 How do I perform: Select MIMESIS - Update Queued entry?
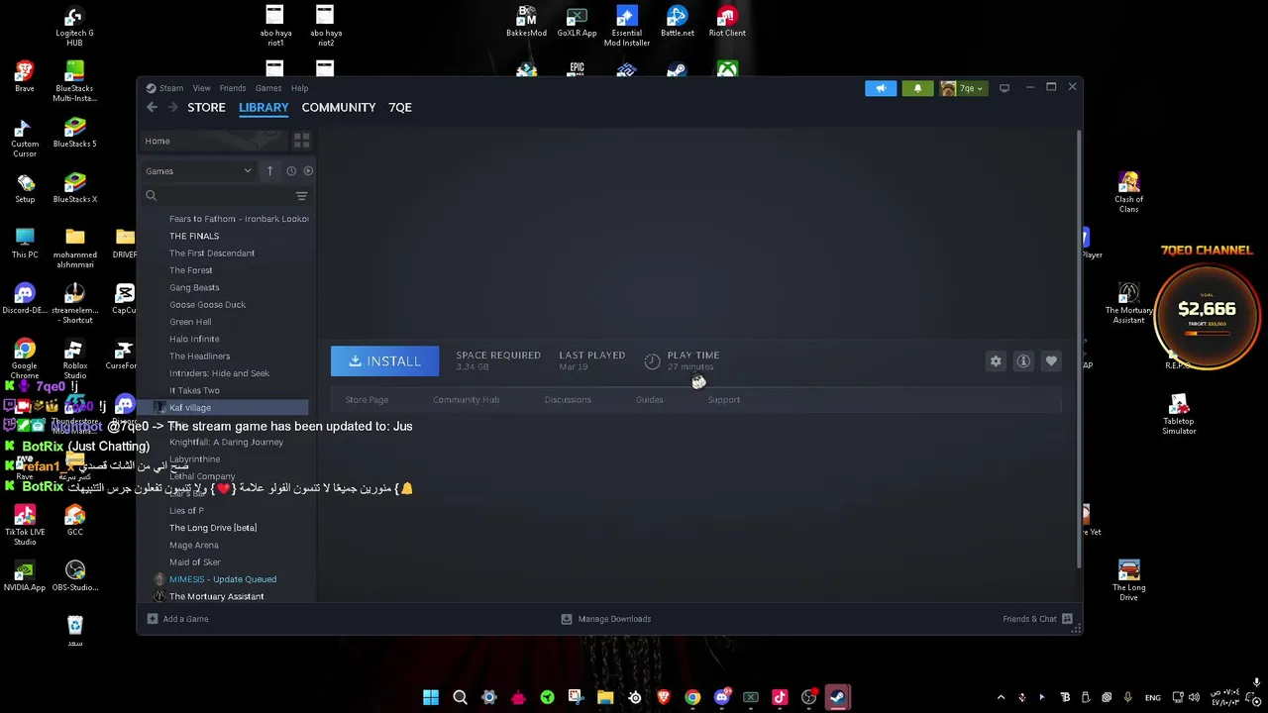[x=223, y=579]
